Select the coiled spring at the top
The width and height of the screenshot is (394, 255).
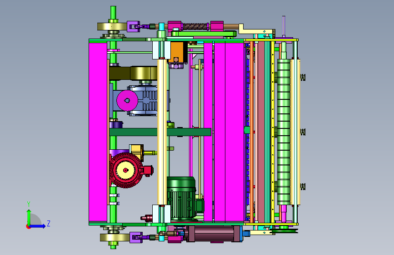pyautogui.click(x=195, y=26)
